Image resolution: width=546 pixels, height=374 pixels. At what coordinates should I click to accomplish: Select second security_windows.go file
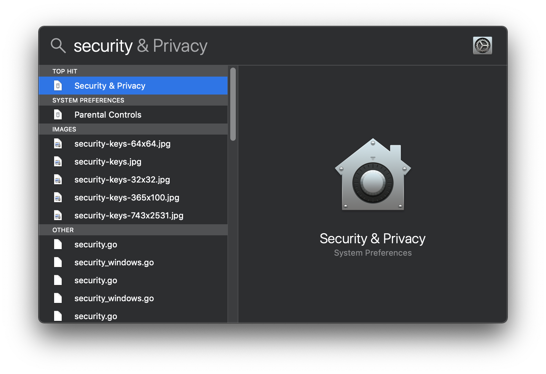click(133, 298)
